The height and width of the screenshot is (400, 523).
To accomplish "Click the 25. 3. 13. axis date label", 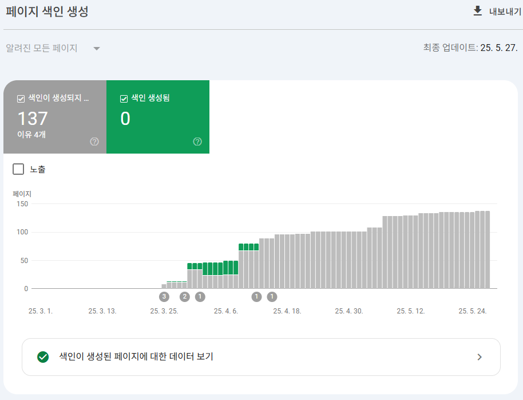I will tap(102, 311).
